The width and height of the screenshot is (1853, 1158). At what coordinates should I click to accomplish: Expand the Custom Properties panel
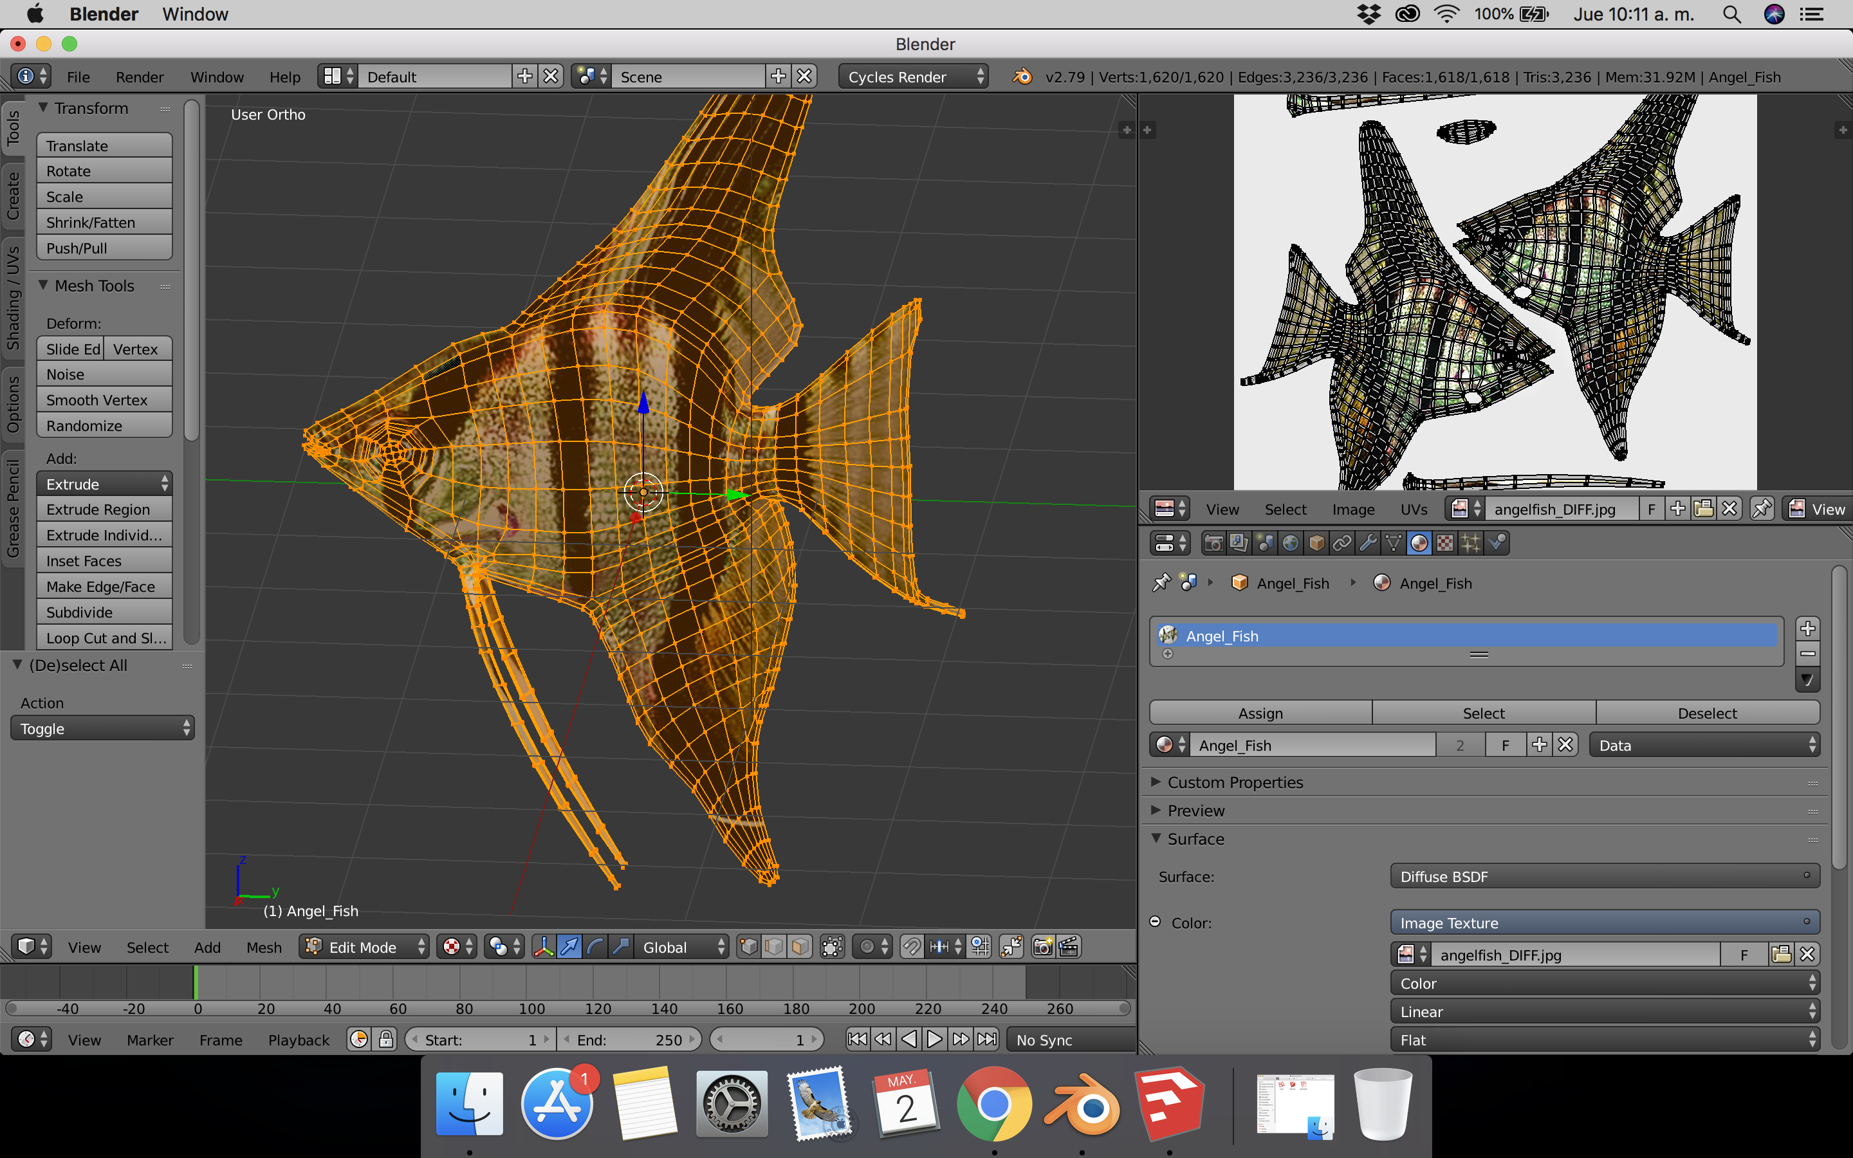tap(1234, 782)
